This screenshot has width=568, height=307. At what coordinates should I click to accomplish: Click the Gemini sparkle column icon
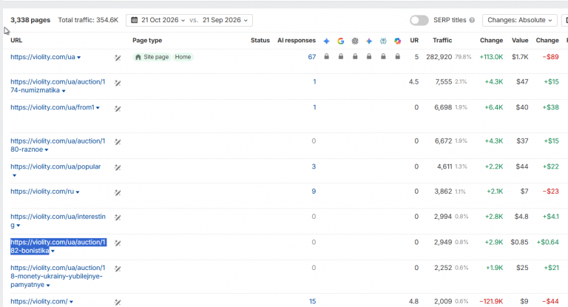[369, 41]
